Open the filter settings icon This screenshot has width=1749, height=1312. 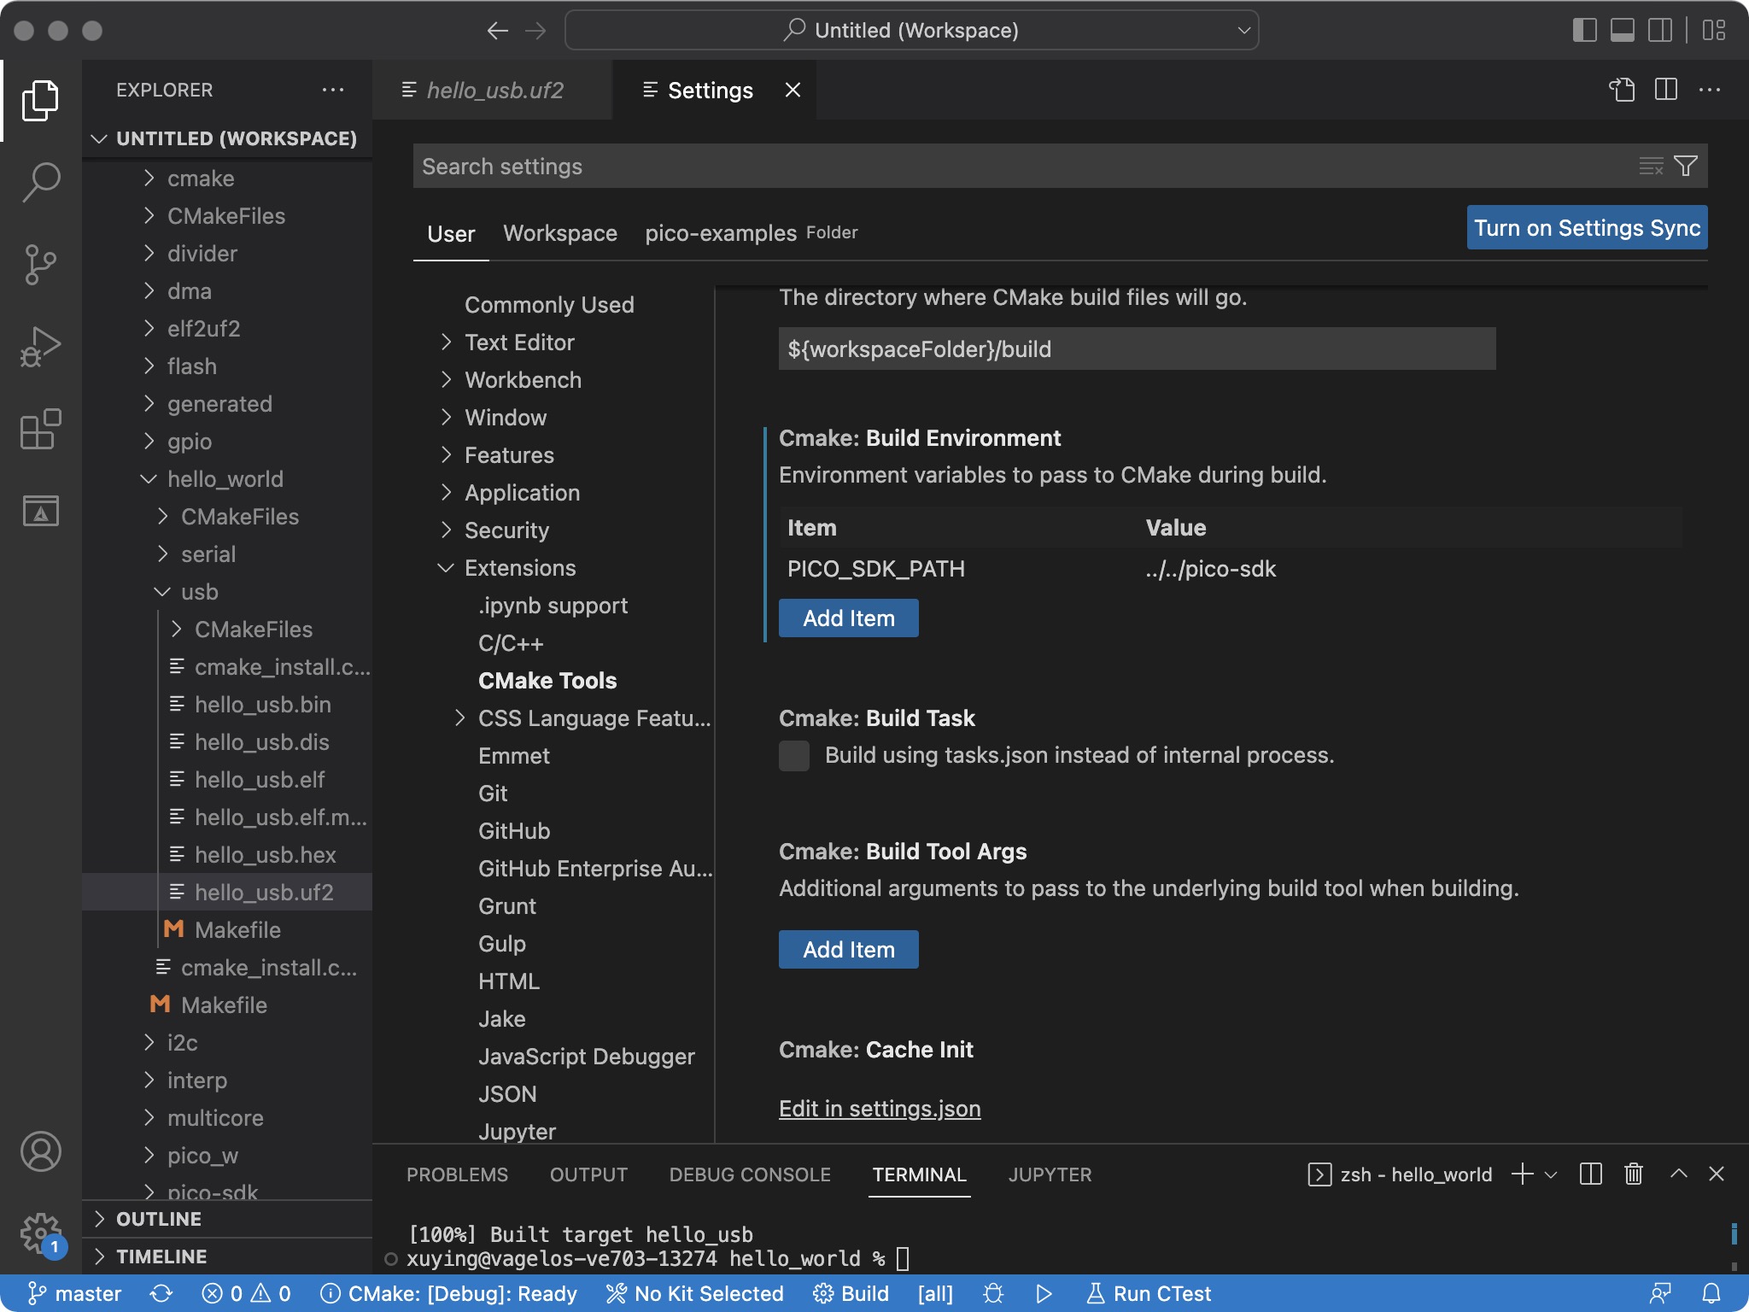pyautogui.click(x=1684, y=166)
